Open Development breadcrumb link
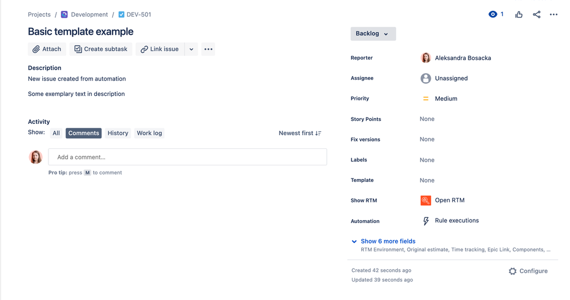The image size is (570, 300). (x=90, y=14)
